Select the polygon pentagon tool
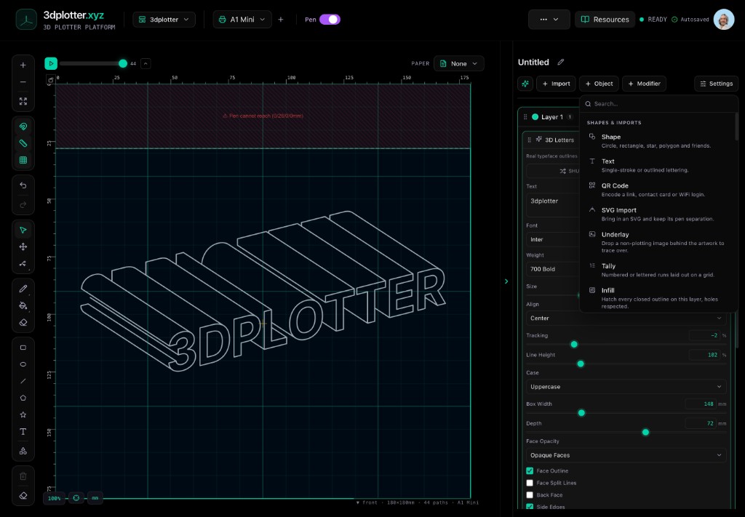Image resolution: width=745 pixels, height=517 pixels. pos(23,398)
